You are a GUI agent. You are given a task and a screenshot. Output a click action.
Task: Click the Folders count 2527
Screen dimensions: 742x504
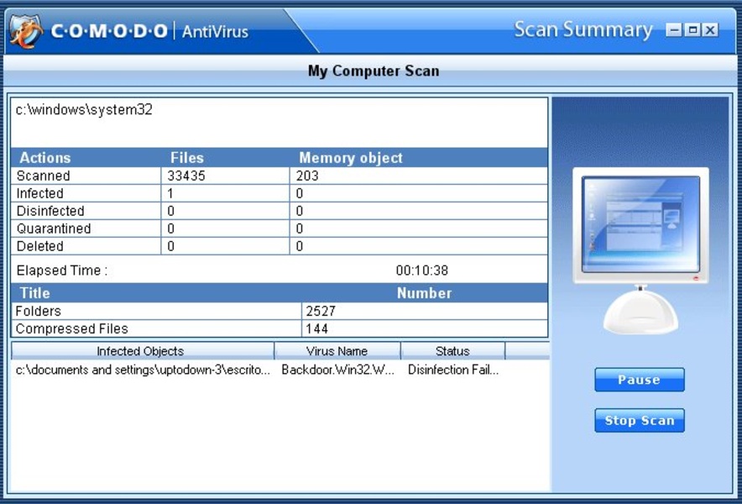321,311
